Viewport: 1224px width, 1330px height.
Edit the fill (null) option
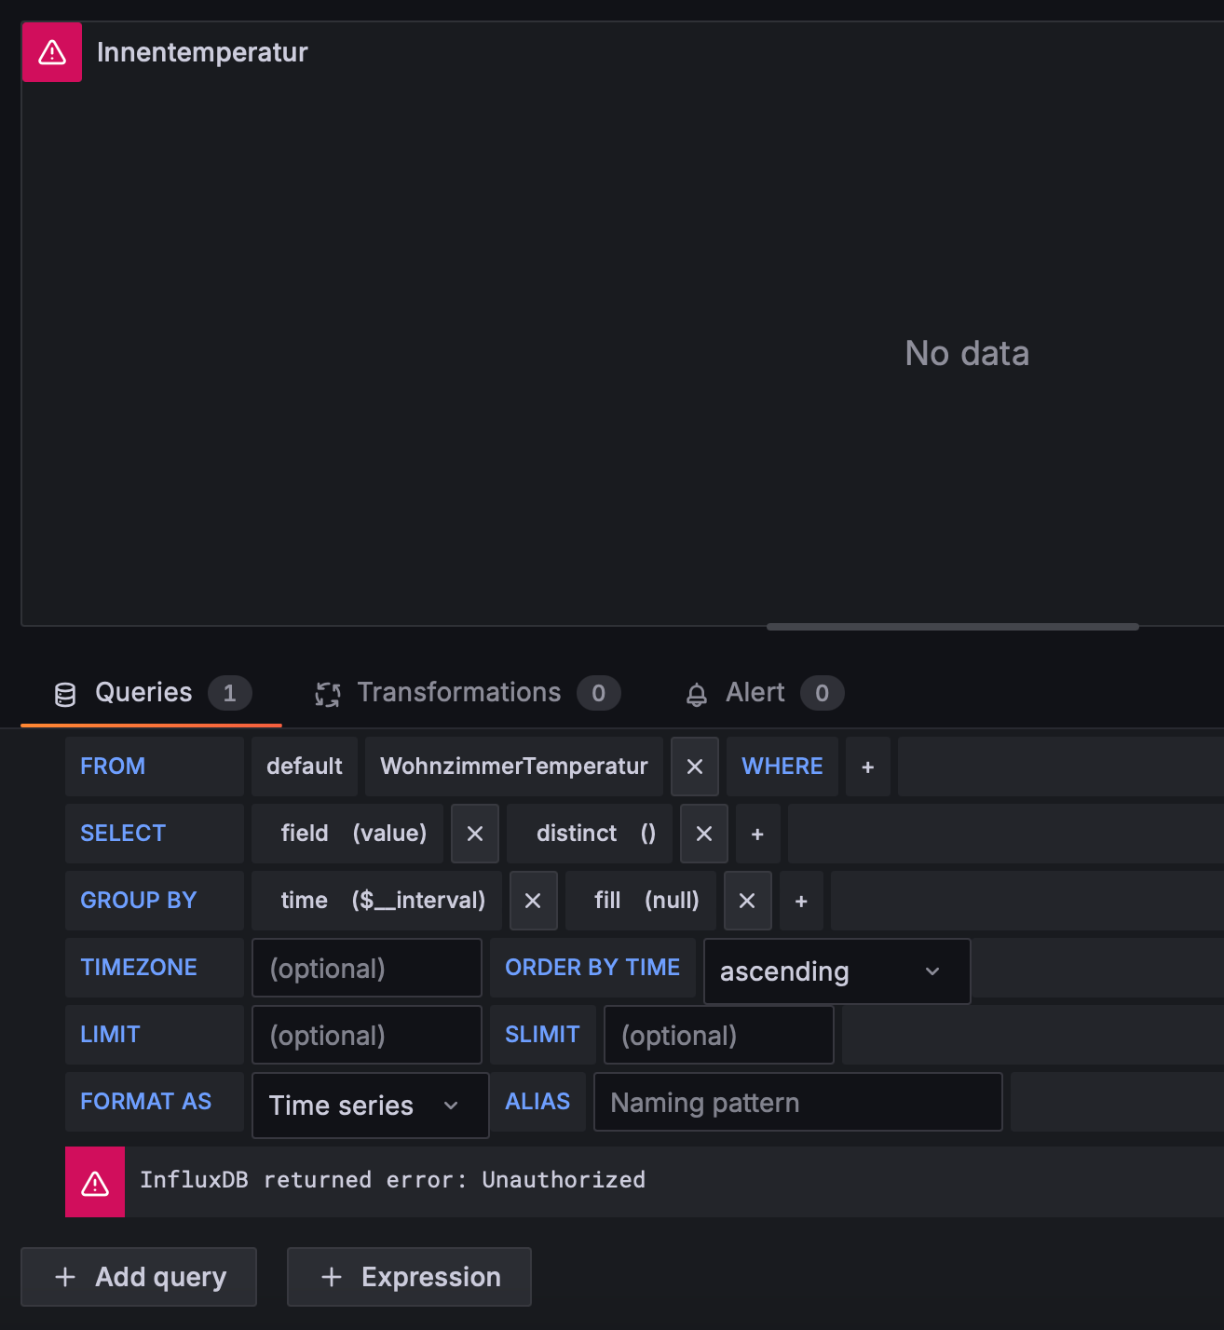tap(641, 901)
